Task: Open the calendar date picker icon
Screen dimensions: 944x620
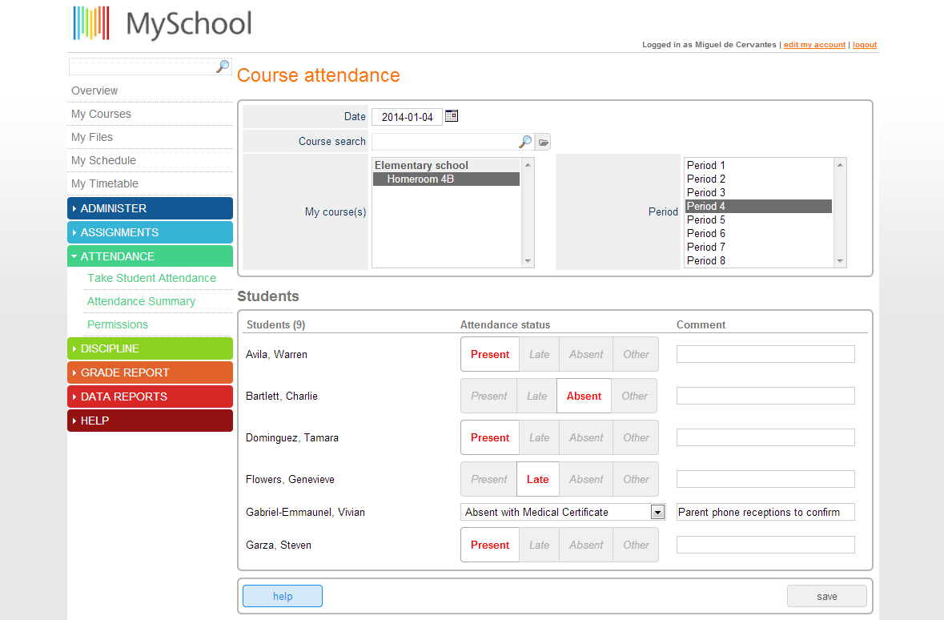Action: [451, 115]
